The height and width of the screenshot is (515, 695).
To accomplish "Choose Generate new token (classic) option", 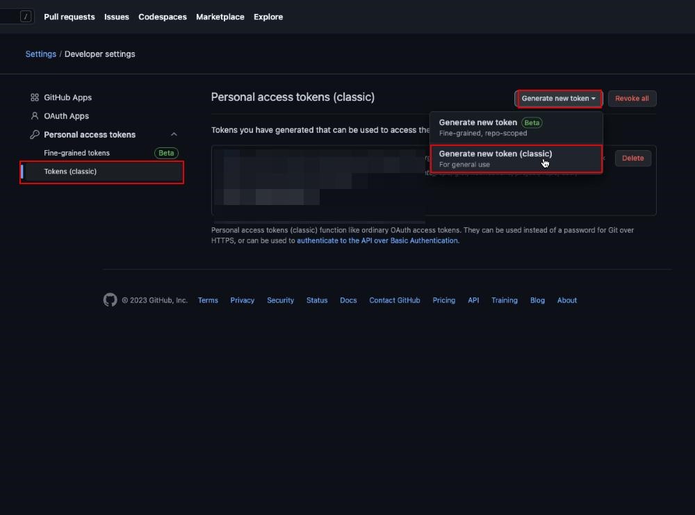I will click(516, 158).
